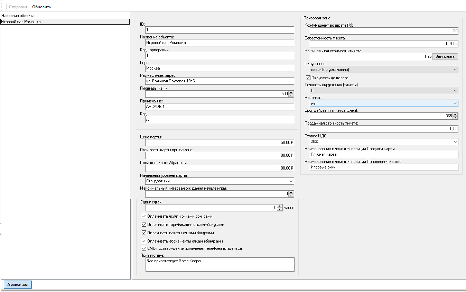
Task: Open the Ставка НДС dropdown
Action: tap(384, 142)
